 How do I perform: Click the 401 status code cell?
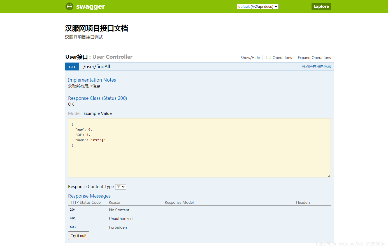click(73, 218)
